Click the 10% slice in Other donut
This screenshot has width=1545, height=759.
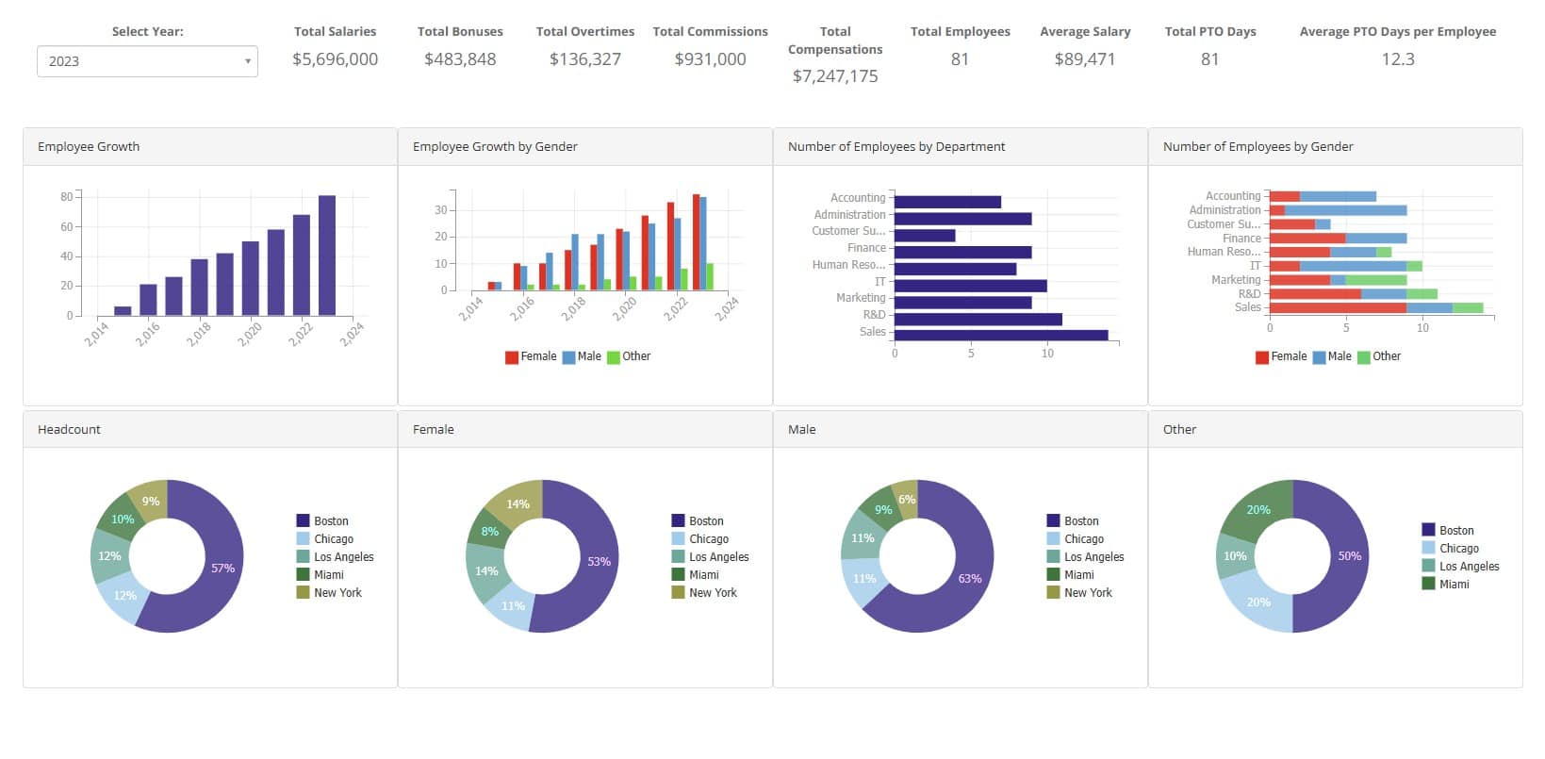click(1235, 556)
